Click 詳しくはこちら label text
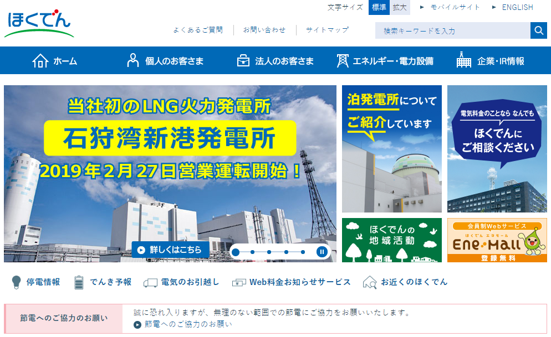Viewport: 551px width, 337px height. pyautogui.click(x=176, y=250)
